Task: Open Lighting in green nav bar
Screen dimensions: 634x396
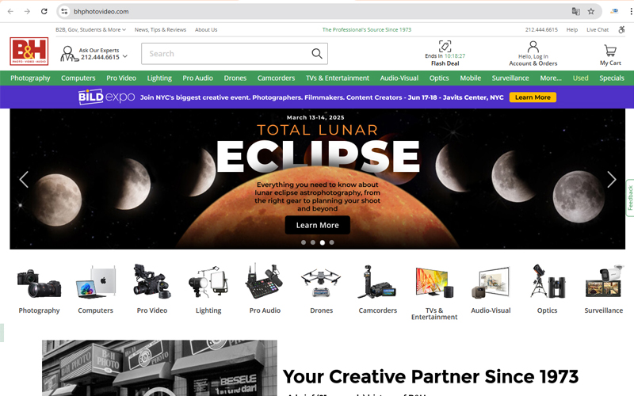Action: point(159,78)
